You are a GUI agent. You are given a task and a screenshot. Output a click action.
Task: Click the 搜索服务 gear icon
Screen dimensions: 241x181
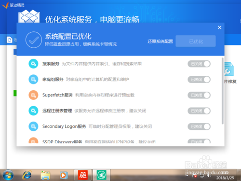(33, 64)
